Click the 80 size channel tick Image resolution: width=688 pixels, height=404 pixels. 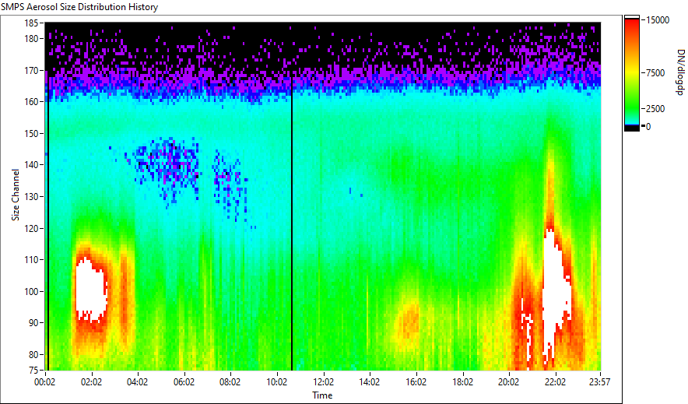33,354
